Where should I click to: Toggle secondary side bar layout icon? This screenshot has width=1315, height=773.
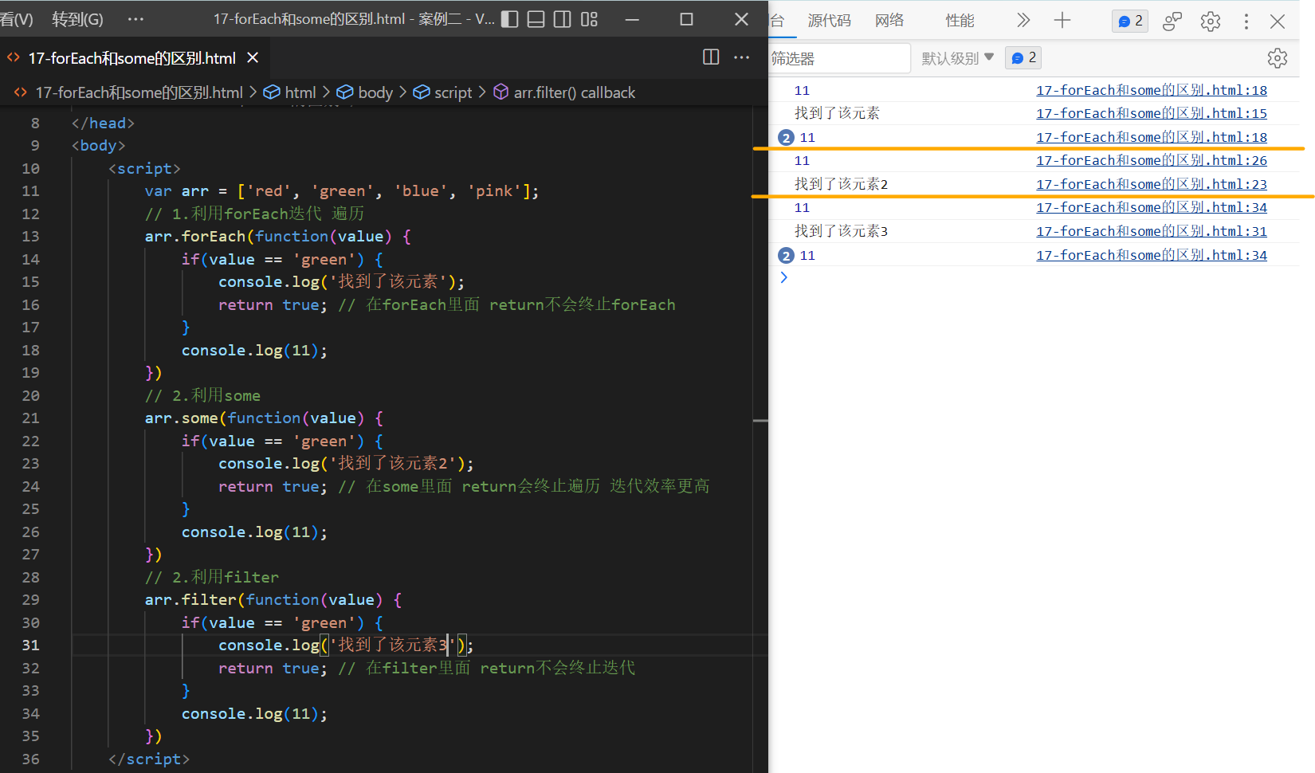[x=563, y=19]
